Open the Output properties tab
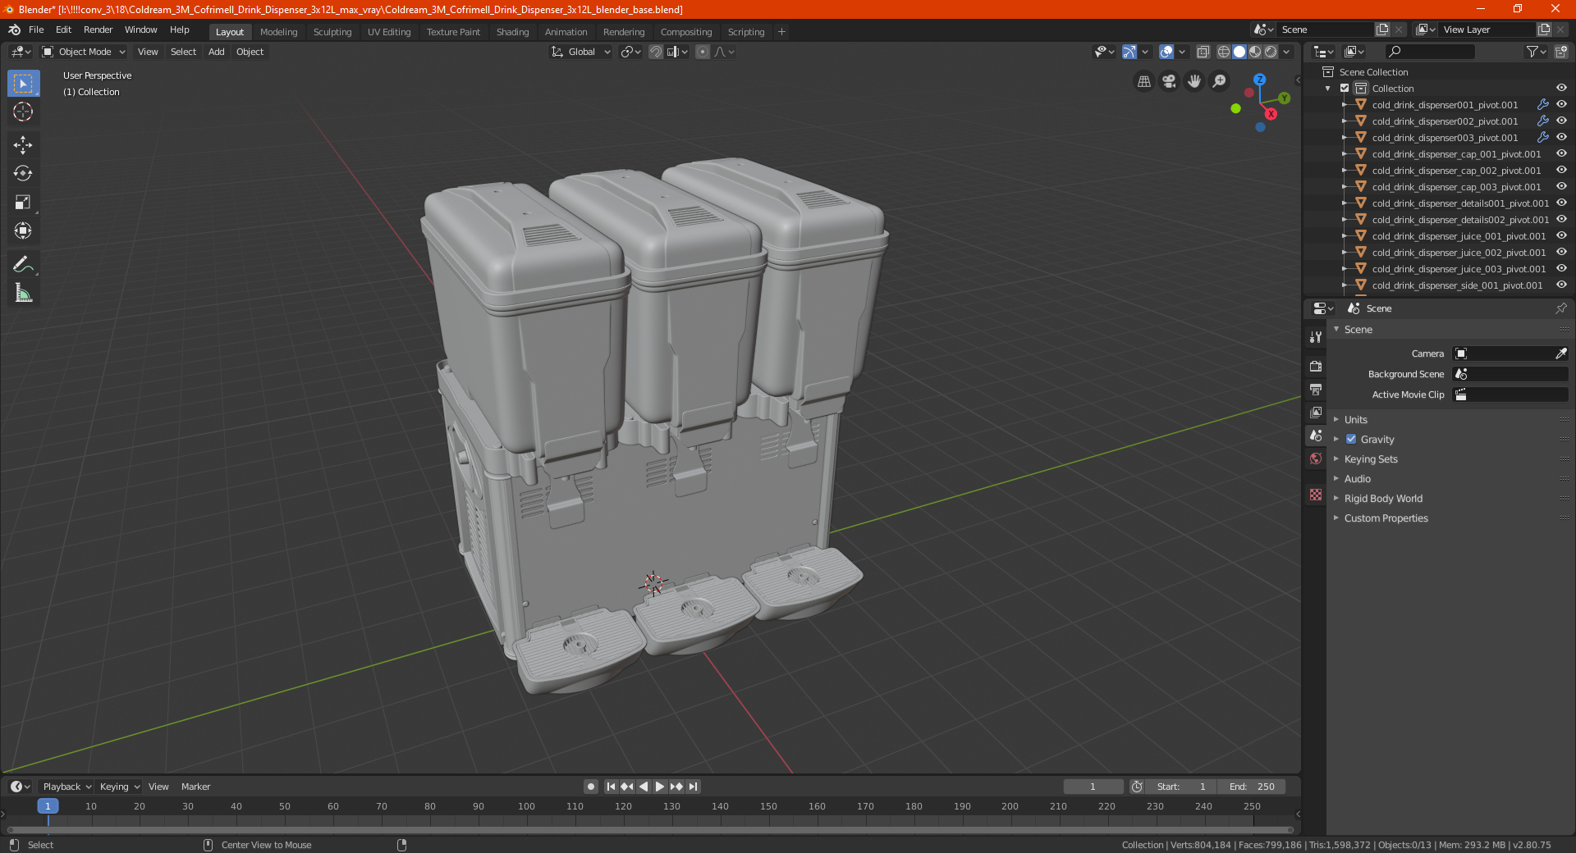 [x=1316, y=389]
